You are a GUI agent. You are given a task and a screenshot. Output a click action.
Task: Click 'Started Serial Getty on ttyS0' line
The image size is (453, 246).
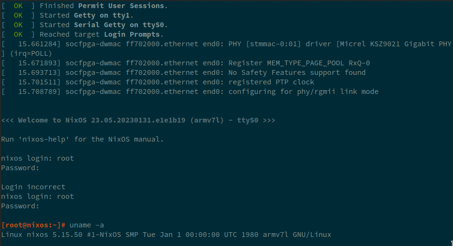[103, 25]
